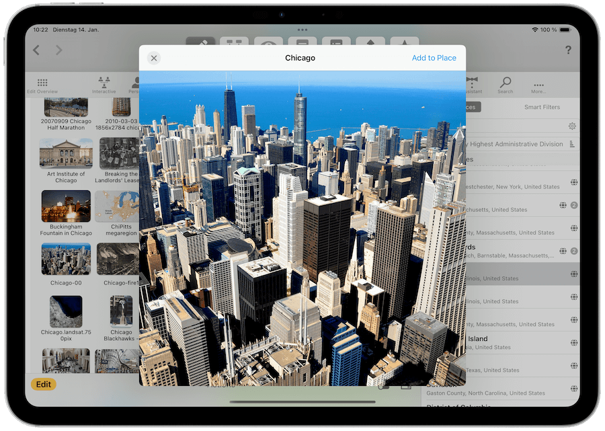Image resolution: width=605 pixels, height=431 pixels.
Task: Click the battery indicator in status bar
Action: coord(565,30)
